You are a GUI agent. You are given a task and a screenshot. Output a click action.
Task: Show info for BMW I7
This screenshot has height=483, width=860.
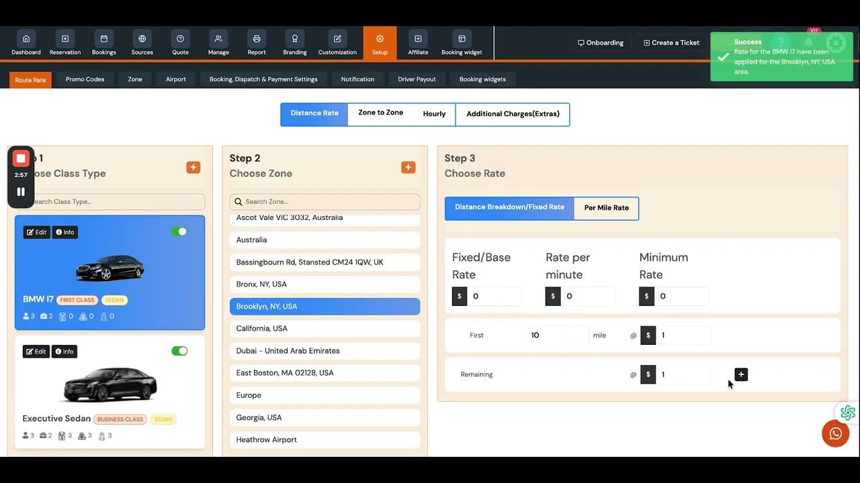point(64,232)
